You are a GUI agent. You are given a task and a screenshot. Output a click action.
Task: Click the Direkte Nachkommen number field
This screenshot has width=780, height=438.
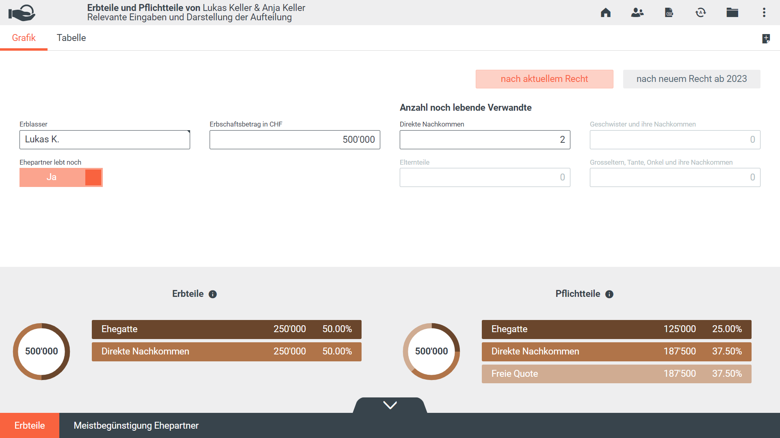[485, 140]
